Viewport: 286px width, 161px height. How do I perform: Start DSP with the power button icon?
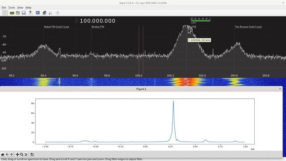tap(5, 13)
